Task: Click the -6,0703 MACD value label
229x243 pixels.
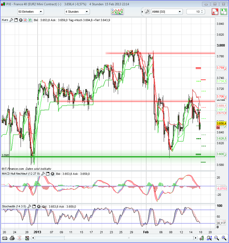Action: pyautogui.click(x=221, y=189)
